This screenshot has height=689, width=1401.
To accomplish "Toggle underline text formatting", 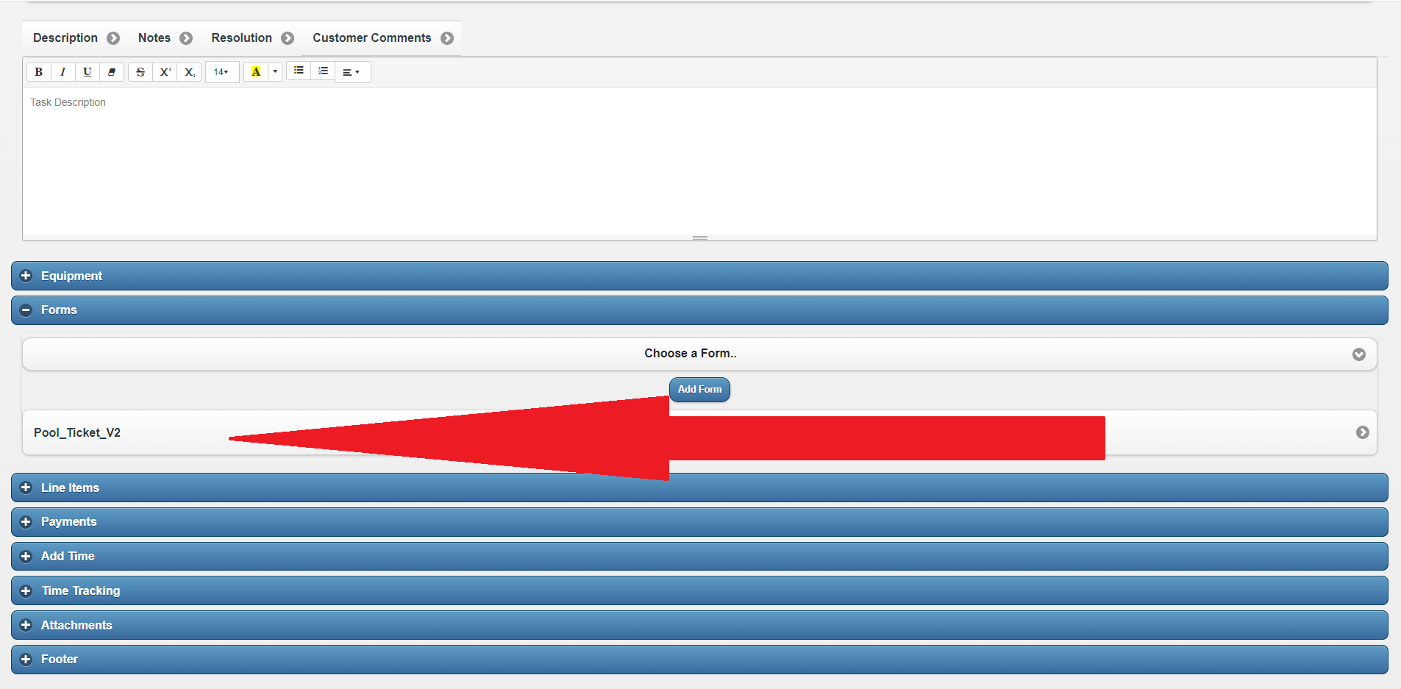I will click(88, 72).
